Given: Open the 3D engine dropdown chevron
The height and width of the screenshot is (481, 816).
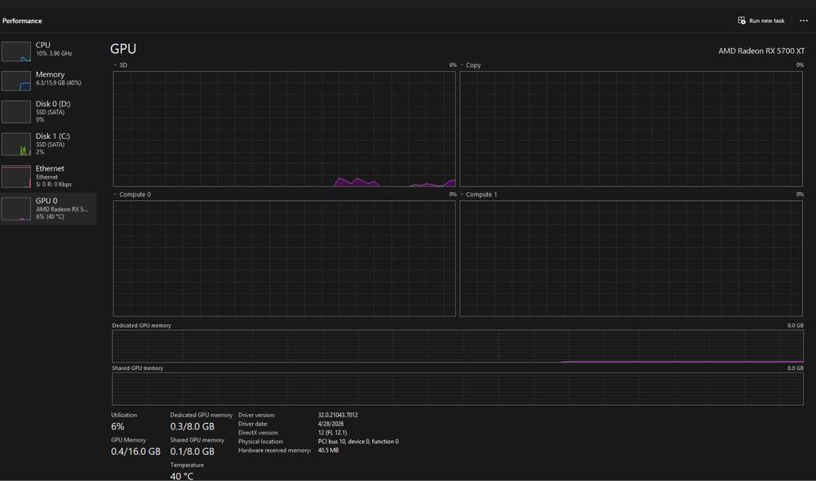Looking at the screenshot, I should point(115,65).
